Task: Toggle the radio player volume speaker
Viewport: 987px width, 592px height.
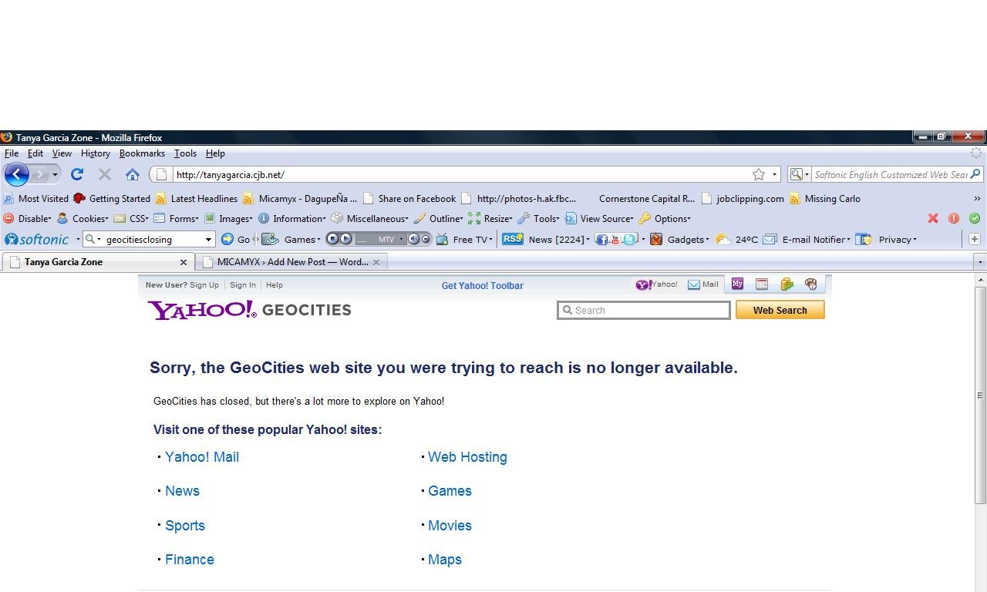Action: point(413,239)
